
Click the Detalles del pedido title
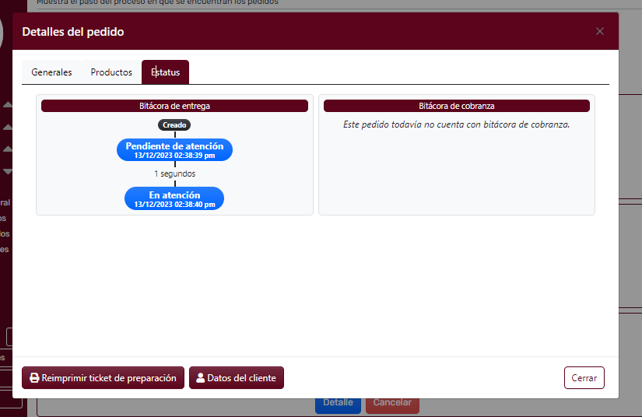[x=72, y=32]
